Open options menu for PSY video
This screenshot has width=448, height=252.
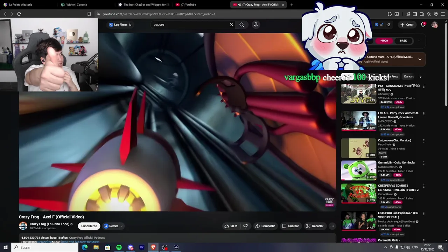pos(424,86)
